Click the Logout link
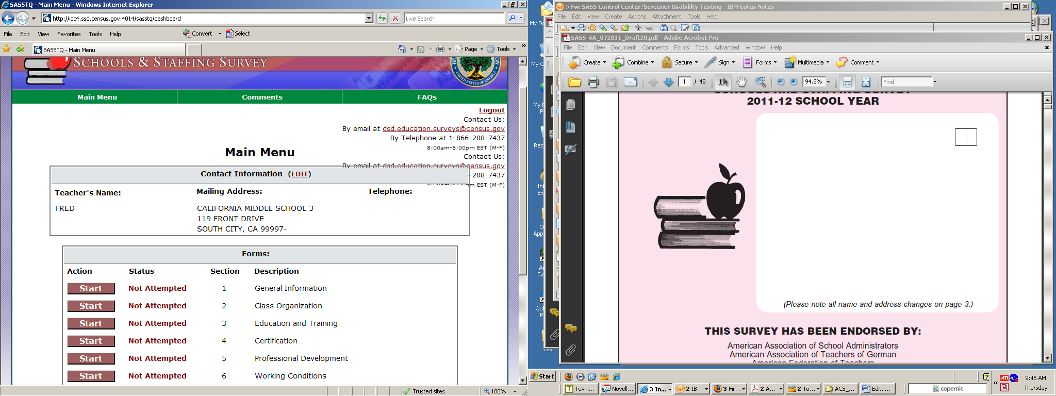The height and width of the screenshot is (396, 1056). 491,110
